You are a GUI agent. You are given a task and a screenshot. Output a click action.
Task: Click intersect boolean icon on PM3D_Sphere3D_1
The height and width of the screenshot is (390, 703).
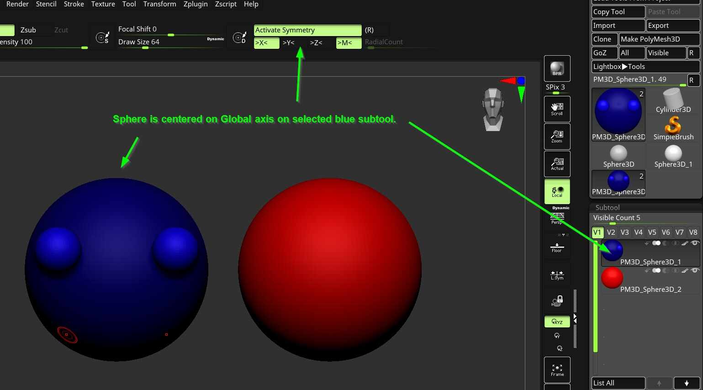[x=676, y=243]
